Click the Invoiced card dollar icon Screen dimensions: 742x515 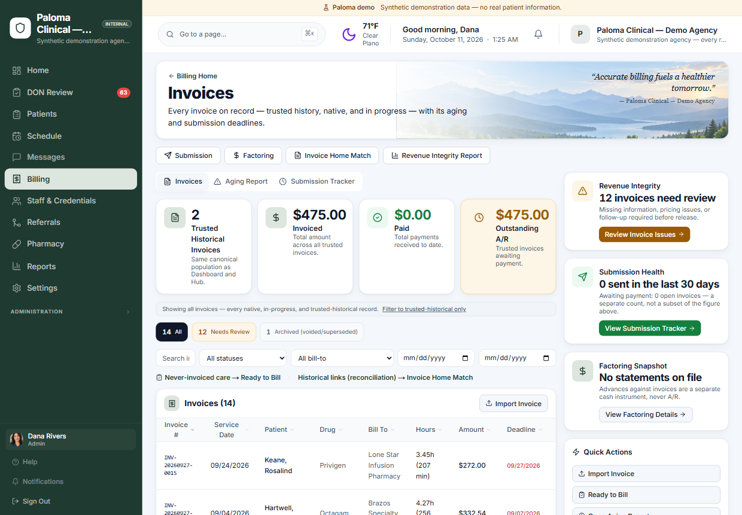(276, 218)
